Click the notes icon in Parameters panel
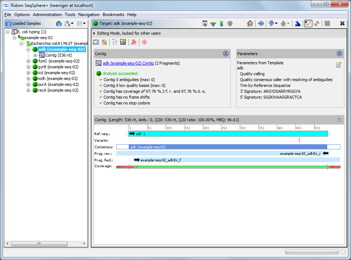This screenshot has height=260, width=351. click(339, 65)
